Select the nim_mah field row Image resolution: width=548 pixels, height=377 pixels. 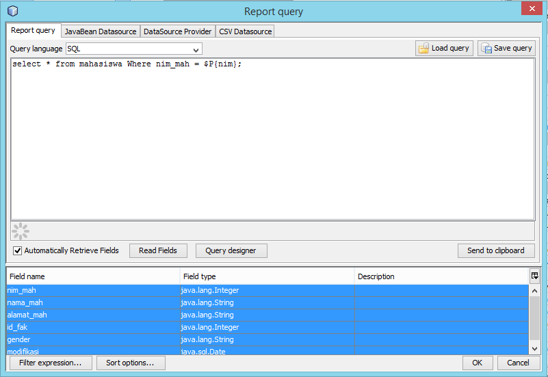pos(268,290)
